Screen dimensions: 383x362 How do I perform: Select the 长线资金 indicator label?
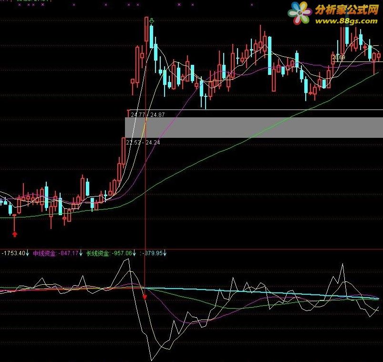[98, 253]
